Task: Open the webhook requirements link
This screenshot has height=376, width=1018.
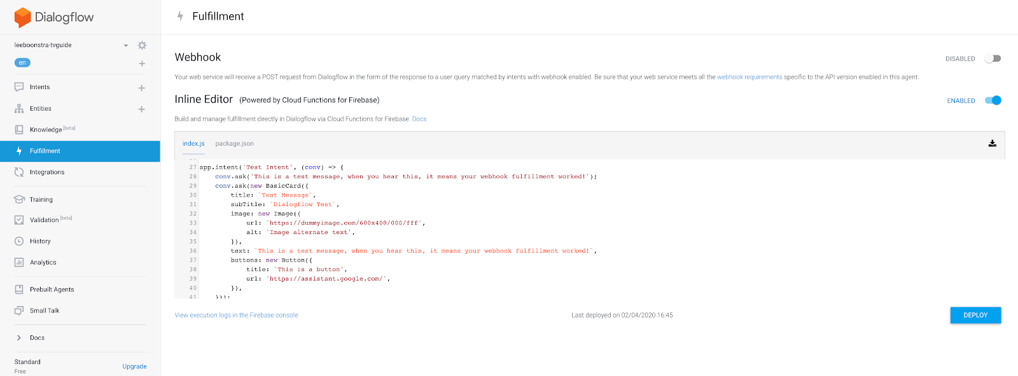Action: point(750,77)
